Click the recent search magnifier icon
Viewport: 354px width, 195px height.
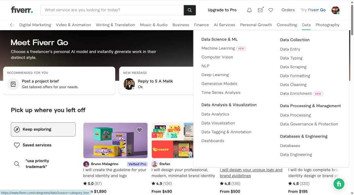coord(17,164)
